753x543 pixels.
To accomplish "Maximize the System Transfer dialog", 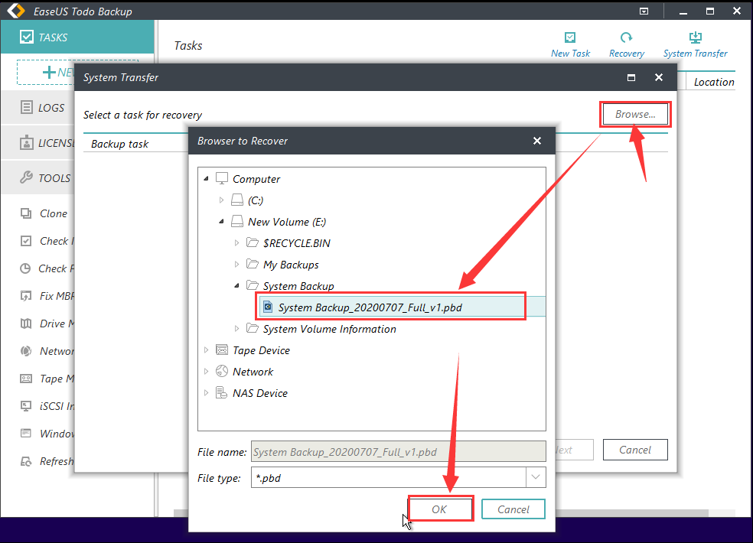I will (631, 78).
